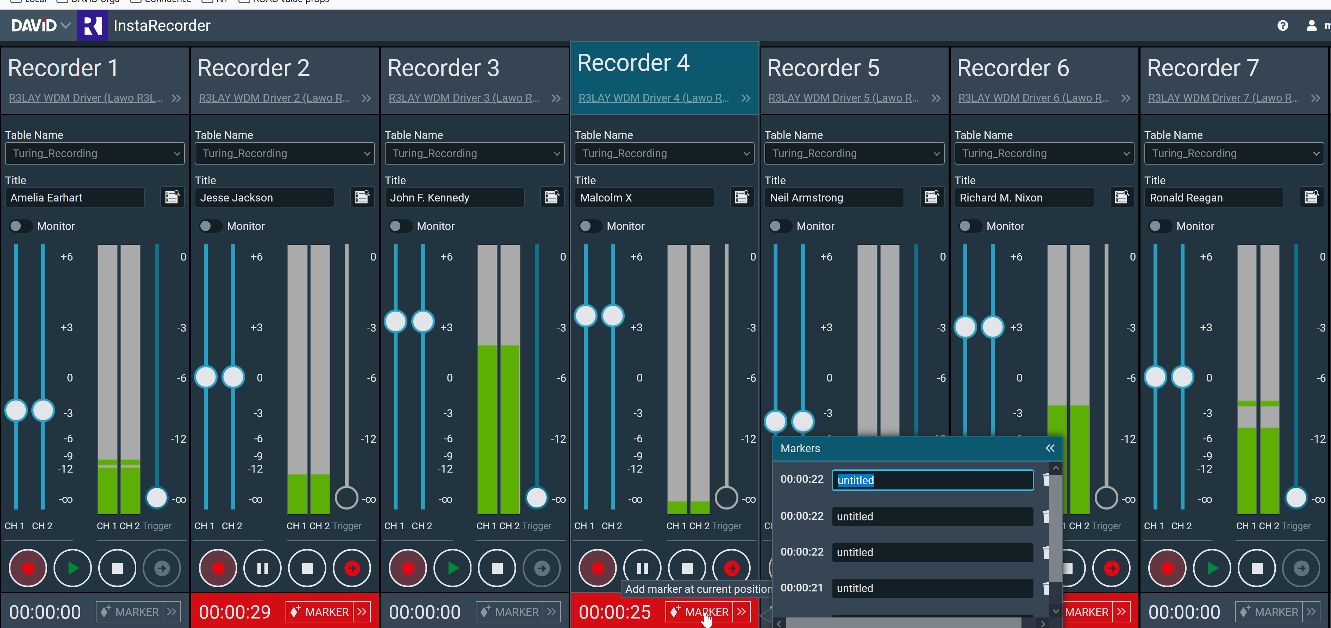Toggle Monitor switch on Recorder 3
The image size is (1331, 628).
399,225
